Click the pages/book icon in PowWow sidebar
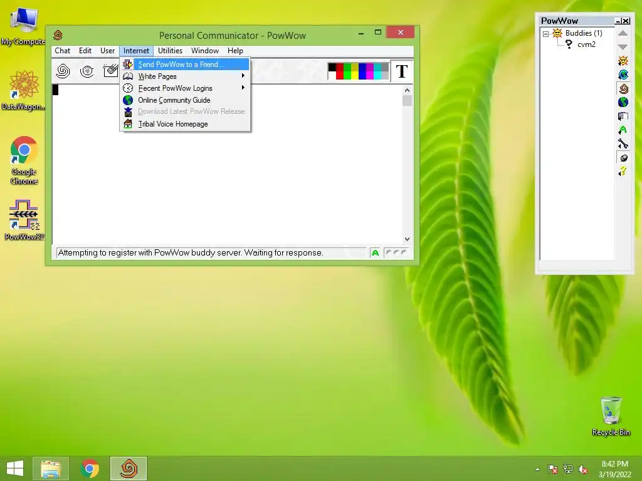The image size is (642, 481). pyautogui.click(x=623, y=116)
